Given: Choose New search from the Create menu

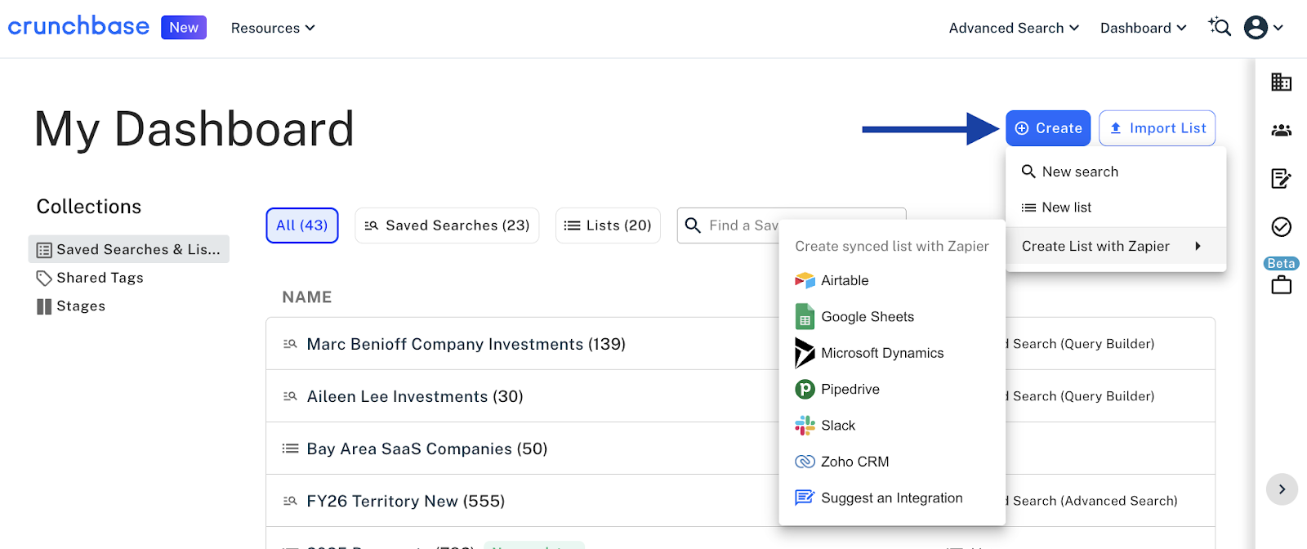Looking at the screenshot, I should coord(1116,172).
